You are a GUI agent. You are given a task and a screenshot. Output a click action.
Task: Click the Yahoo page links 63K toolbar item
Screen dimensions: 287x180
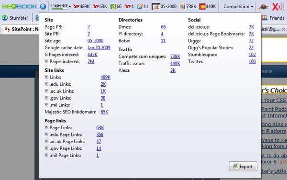[x=100, y=7]
